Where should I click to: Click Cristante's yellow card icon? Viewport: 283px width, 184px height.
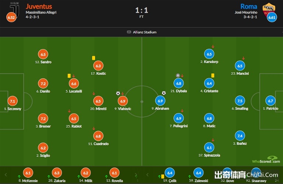click(213, 76)
